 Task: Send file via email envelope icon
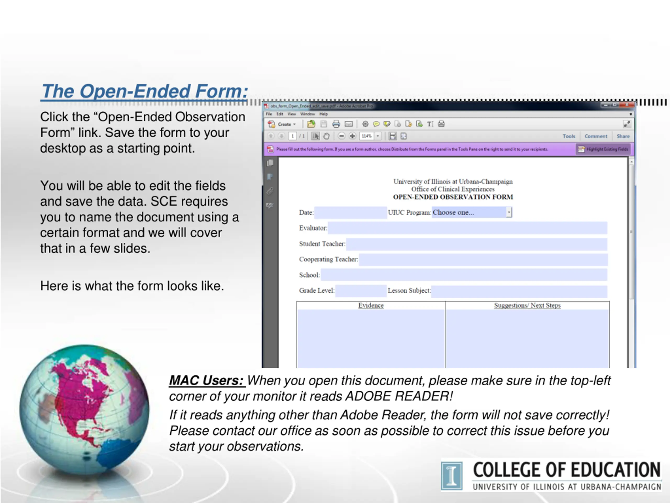click(x=349, y=124)
